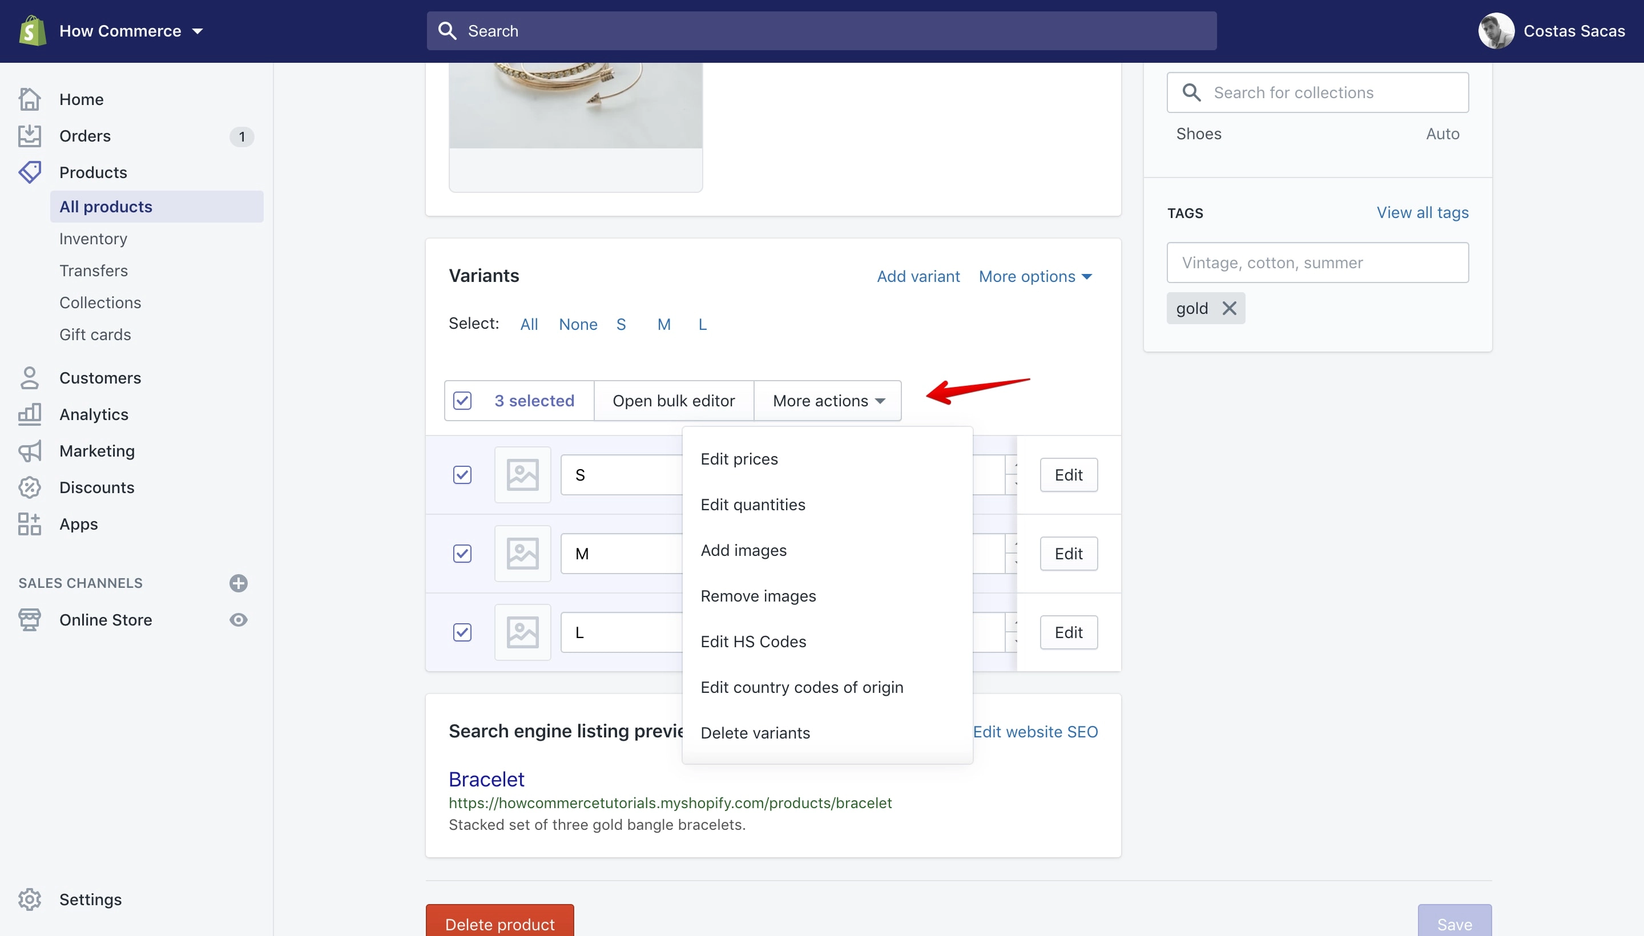The width and height of the screenshot is (1644, 936).
Task: Select None variants link
Action: click(578, 324)
